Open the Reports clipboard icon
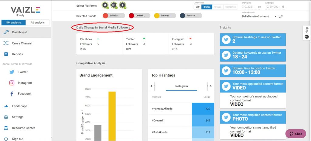 (6, 54)
